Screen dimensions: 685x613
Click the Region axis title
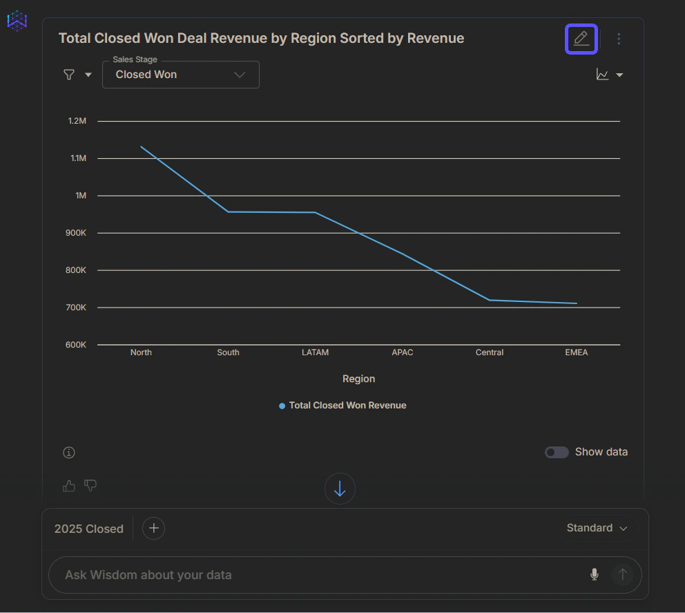click(358, 379)
